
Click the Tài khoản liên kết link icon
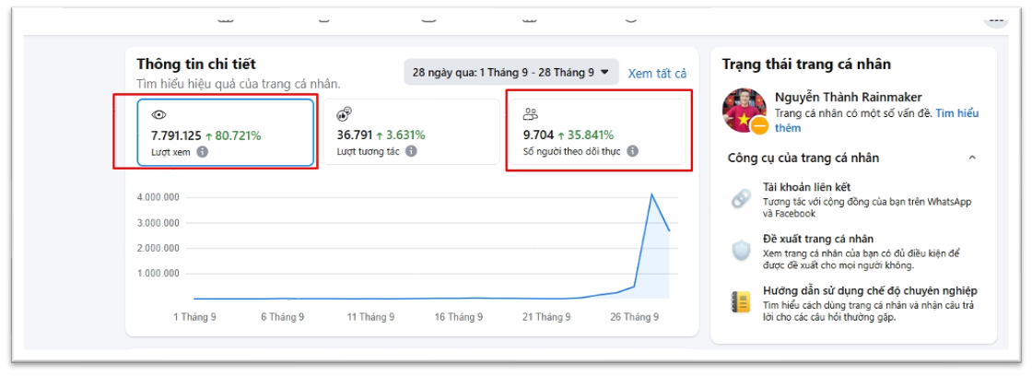click(741, 199)
